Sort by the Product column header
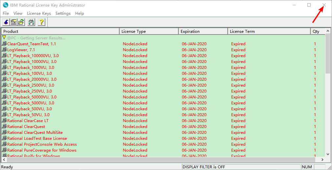Image resolution: width=332 pixels, height=170 pixels. point(60,31)
